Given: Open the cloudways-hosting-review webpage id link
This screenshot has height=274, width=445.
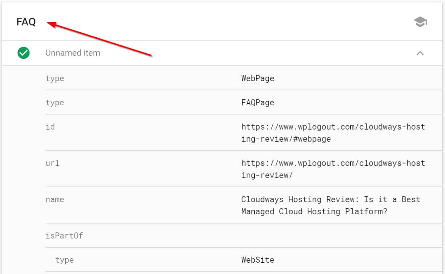Looking at the screenshot, I should tap(333, 132).
